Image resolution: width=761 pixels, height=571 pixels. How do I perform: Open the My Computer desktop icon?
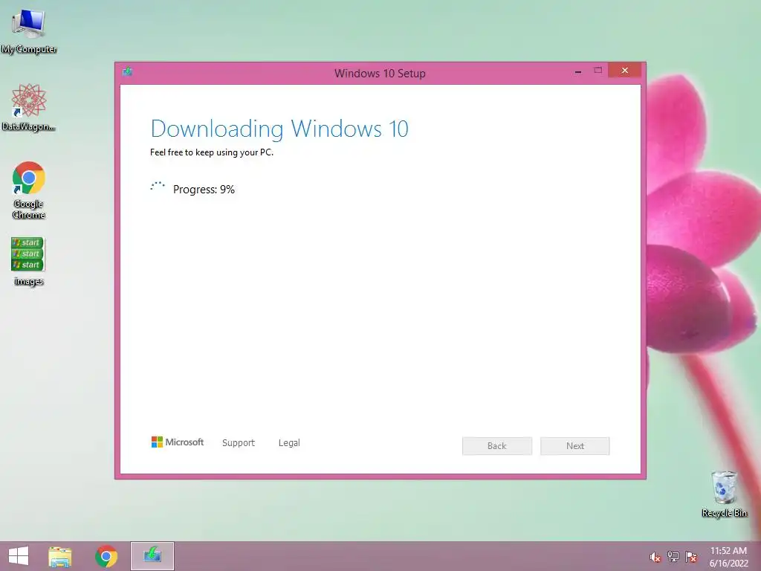click(x=29, y=31)
